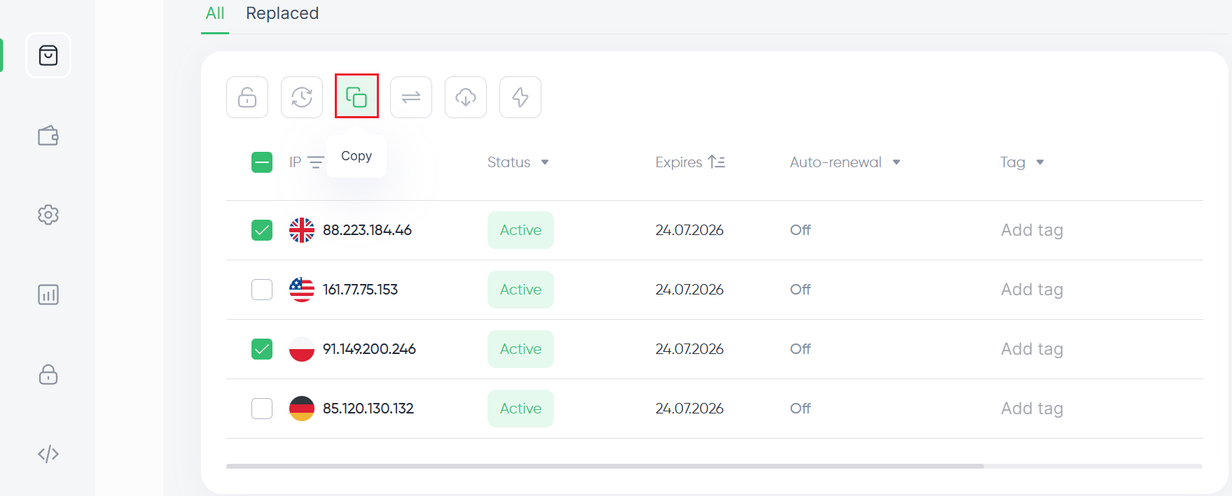Click the renew clock-arrows toolbar icon
The image size is (1232, 496).
click(302, 97)
